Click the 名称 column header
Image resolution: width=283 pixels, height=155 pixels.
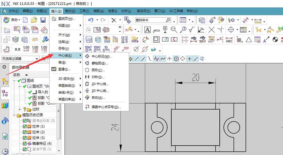click(17, 74)
